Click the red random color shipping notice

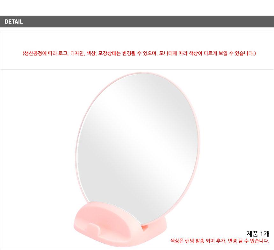tap(220, 241)
